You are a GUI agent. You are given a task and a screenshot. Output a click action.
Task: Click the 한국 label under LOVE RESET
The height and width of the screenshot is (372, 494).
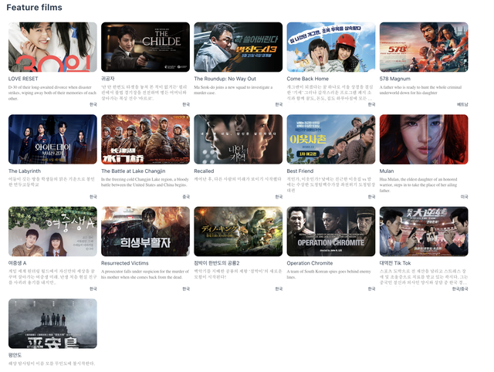(x=93, y=104)
